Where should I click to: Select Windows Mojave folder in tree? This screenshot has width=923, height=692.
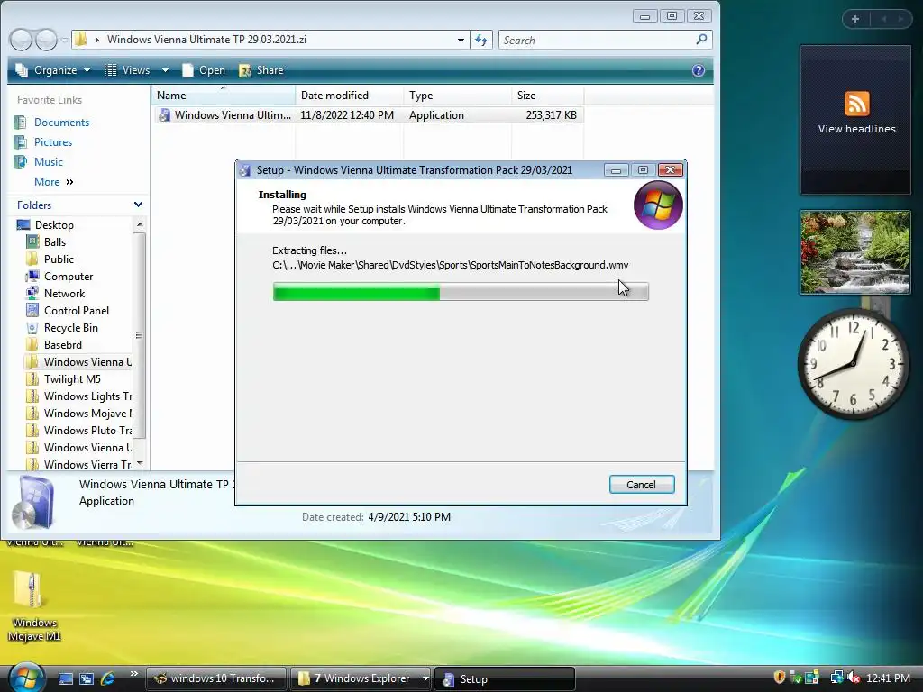pos(87,413)
